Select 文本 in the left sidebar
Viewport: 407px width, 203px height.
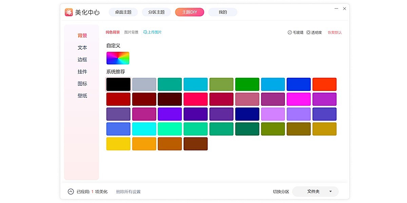(x=82, y=48)
